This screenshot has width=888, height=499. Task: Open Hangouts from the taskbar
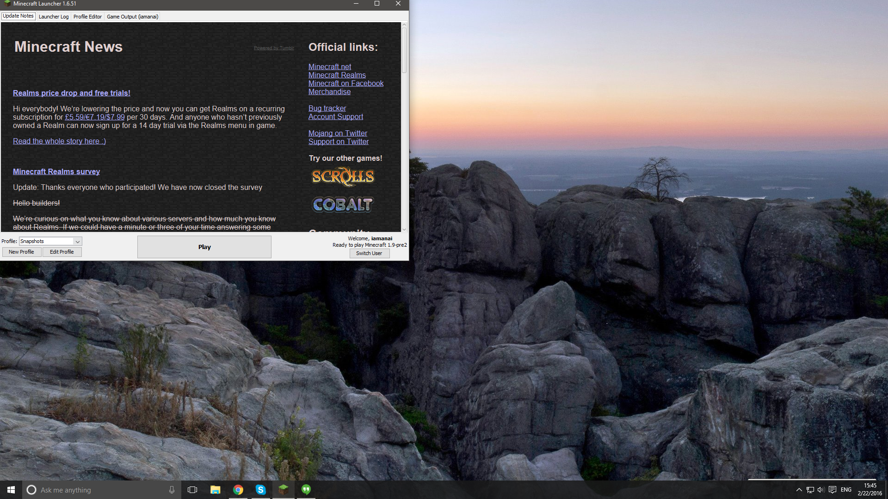pos(306,490)
